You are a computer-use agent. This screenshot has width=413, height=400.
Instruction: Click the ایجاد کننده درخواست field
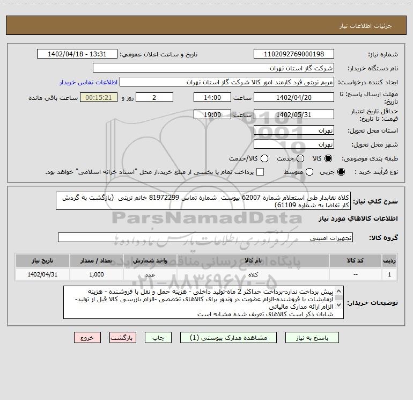click(x=227, y=82)
